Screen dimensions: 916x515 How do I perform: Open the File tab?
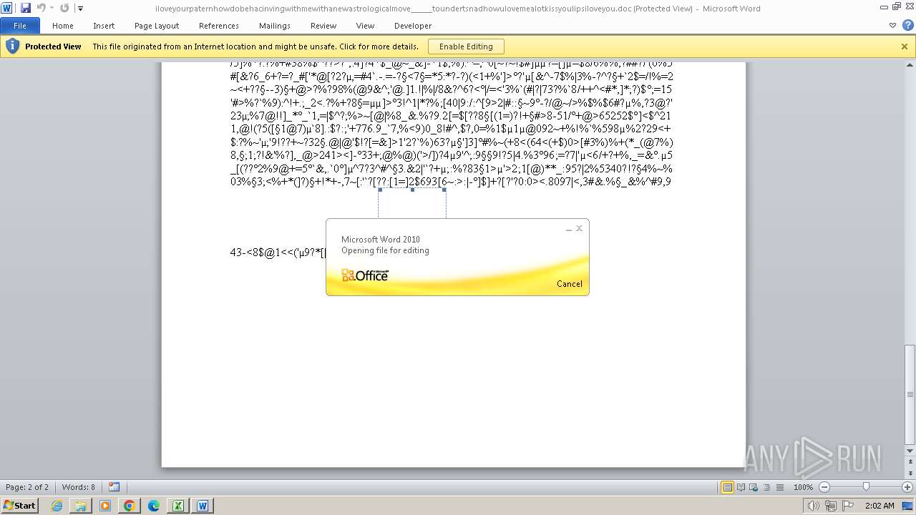20,26
